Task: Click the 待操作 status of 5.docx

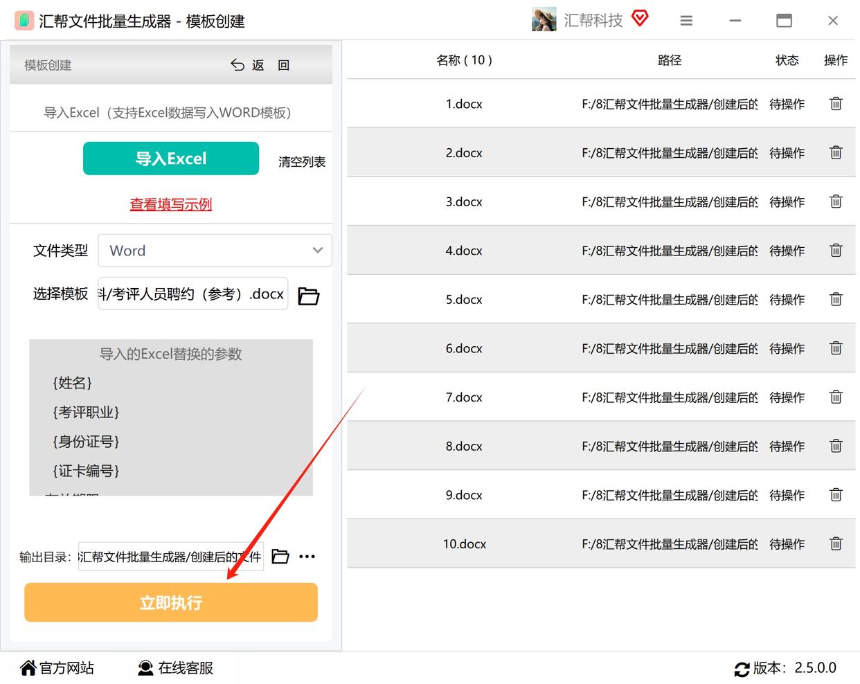Action: click(x=787, y=300)
